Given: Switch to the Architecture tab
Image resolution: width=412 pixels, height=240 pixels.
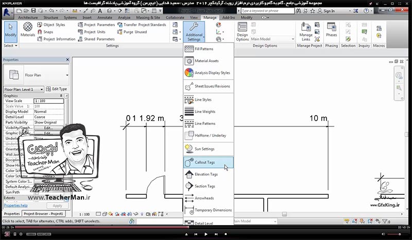Looking at the screenshot, I should (x=28, y=17).
